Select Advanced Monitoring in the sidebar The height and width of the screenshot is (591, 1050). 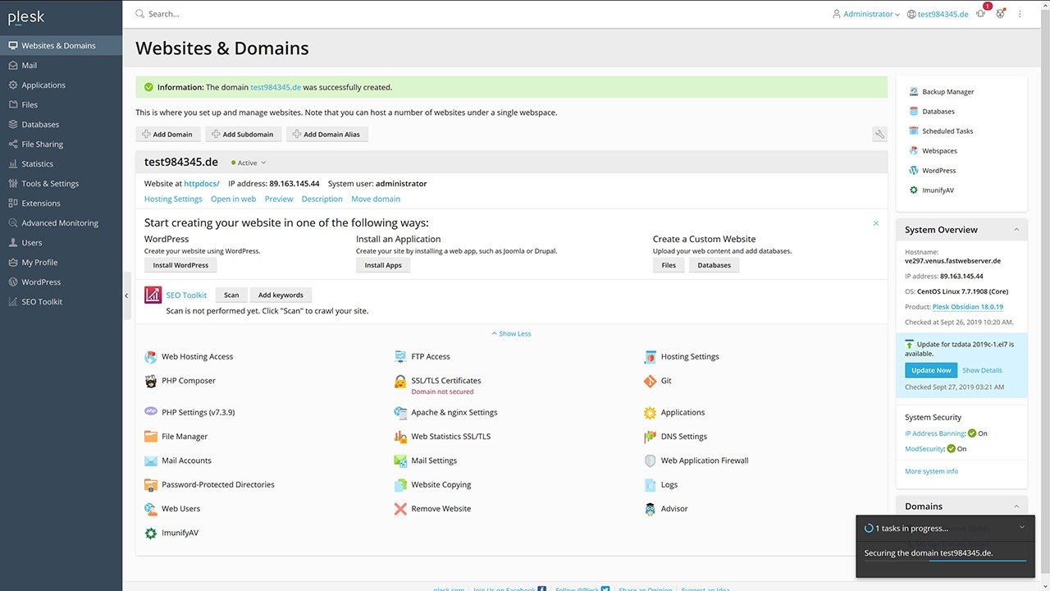[59, 223]
